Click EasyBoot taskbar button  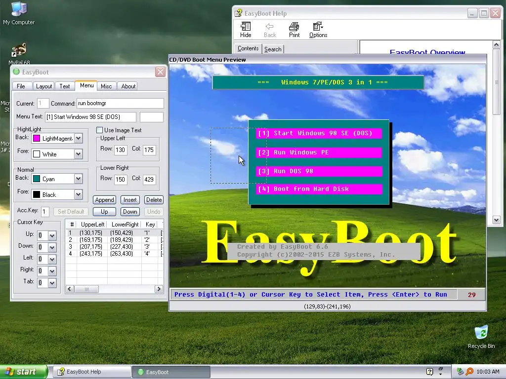pyautogui.click(x=171, y=372)
